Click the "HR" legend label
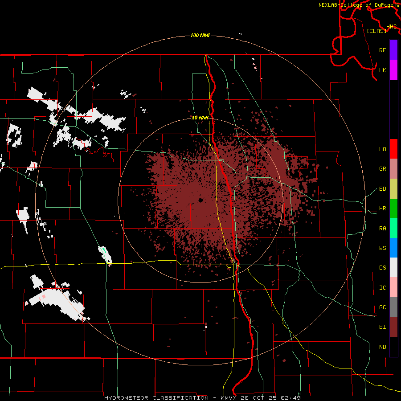The height and width of the screenshot is (401, 401). click(382, 209)
